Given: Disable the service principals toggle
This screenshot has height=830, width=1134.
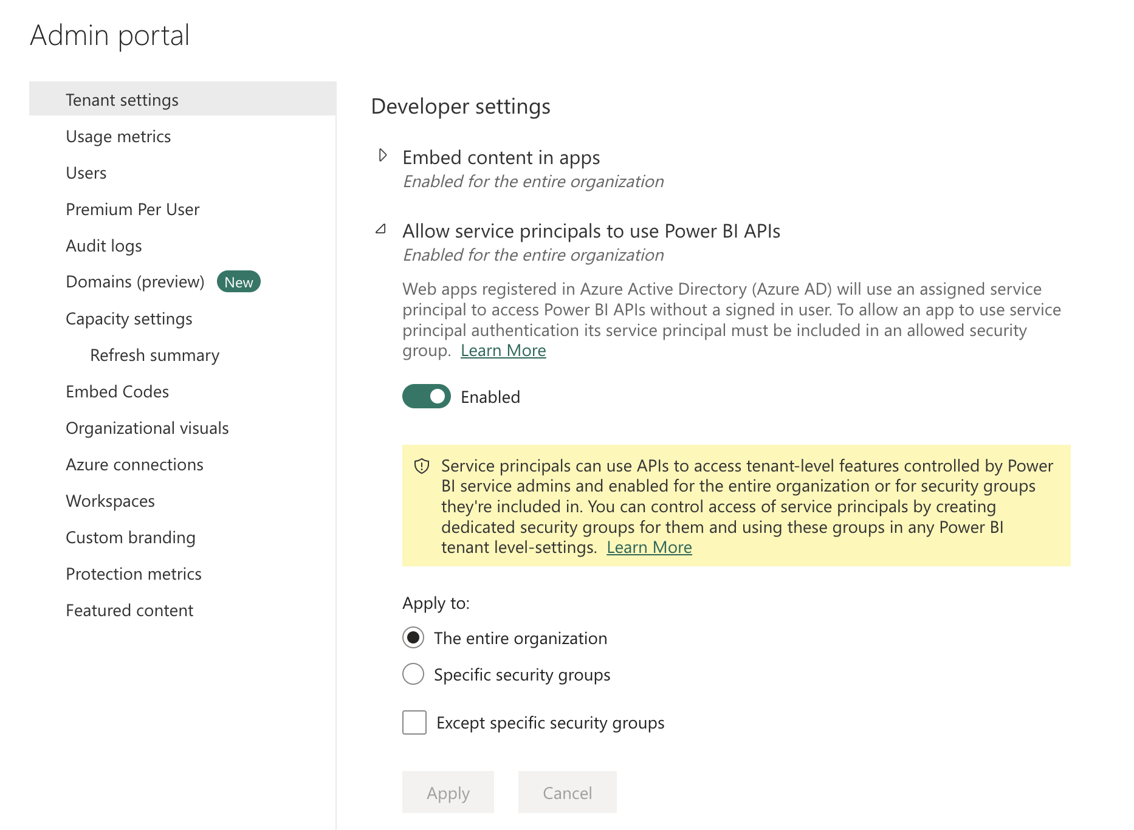Looking at the screenshot, I should tap(426, 396).
